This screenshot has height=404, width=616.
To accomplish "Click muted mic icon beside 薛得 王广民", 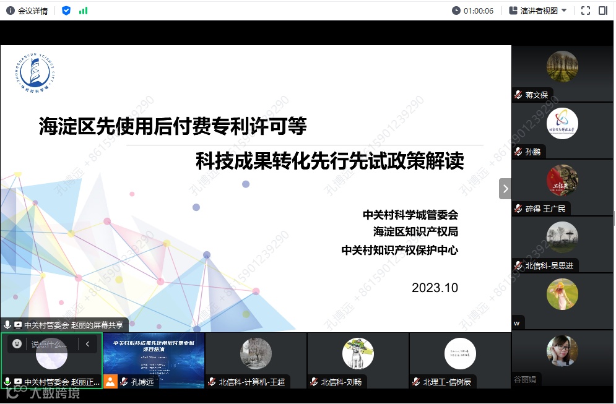I will [519, 208].
